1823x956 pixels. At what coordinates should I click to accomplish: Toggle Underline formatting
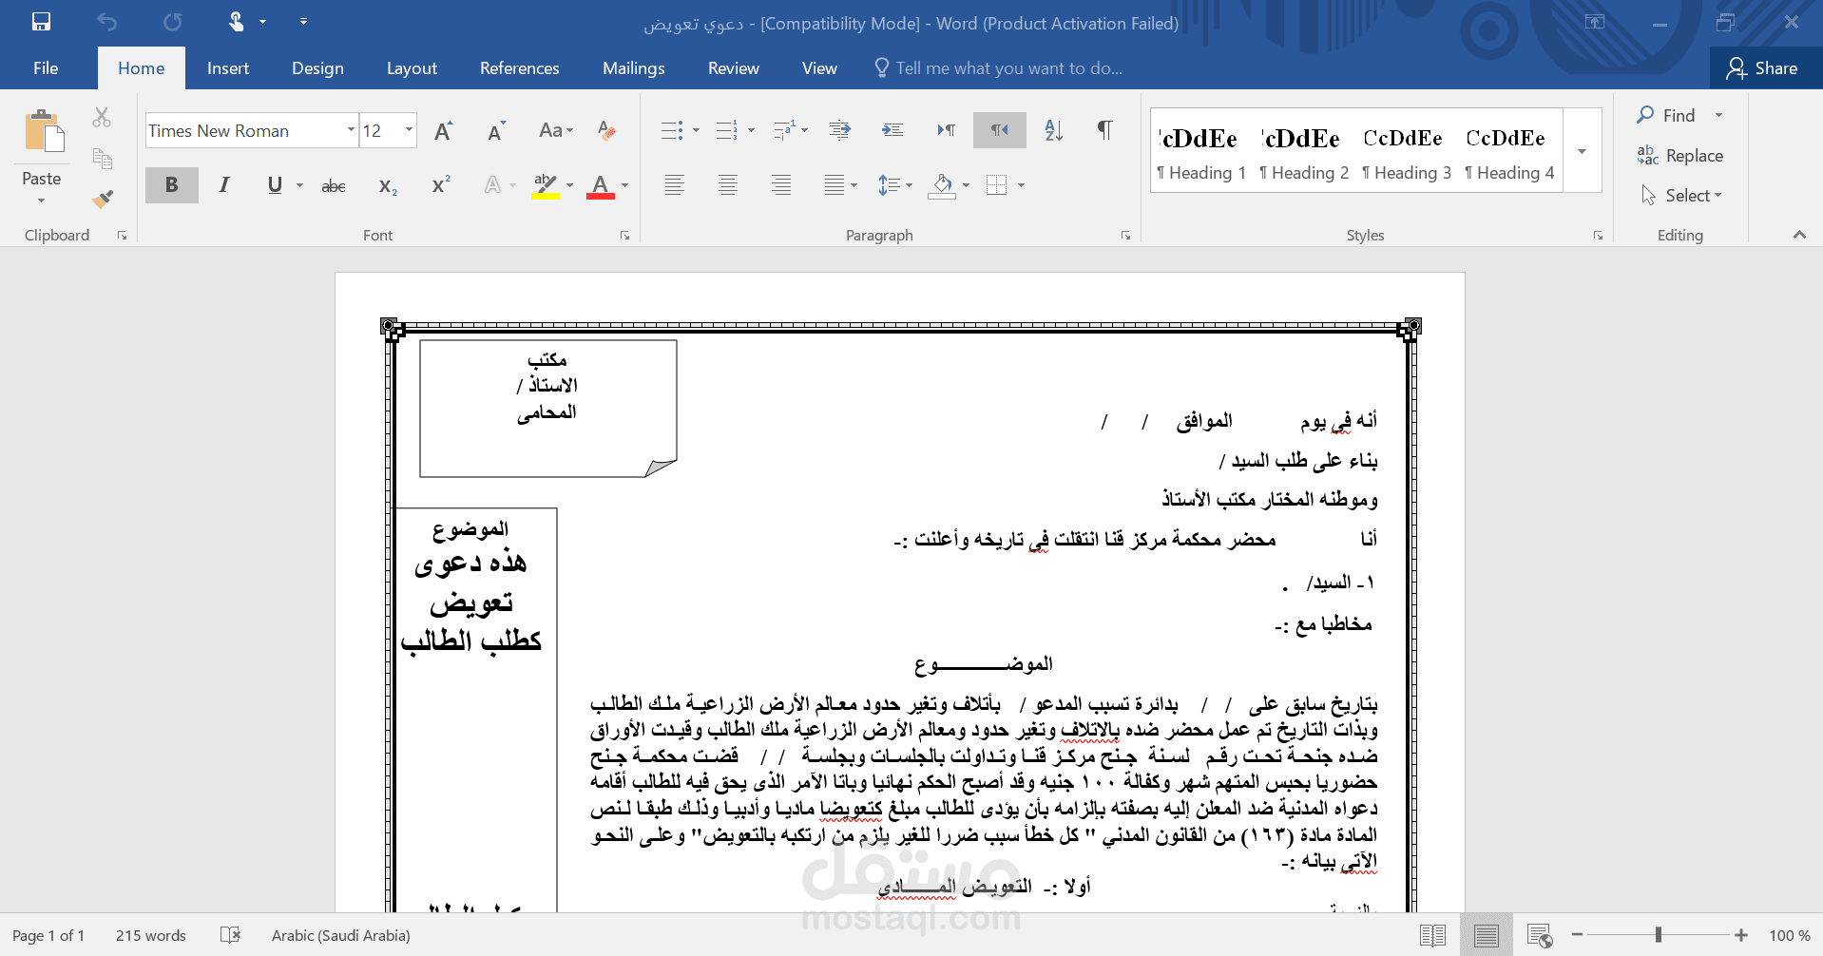[x=275, y=185]
